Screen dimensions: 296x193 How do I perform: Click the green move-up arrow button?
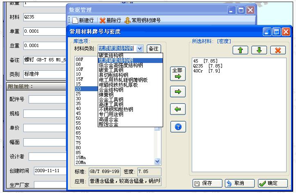[x=240, y=50]
